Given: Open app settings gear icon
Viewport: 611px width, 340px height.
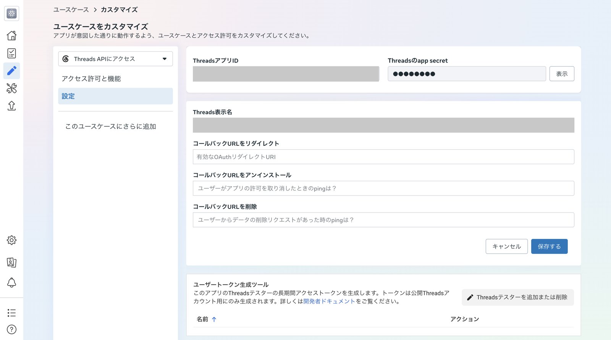Looking at the screenshot, I should (x=11, y=240).
